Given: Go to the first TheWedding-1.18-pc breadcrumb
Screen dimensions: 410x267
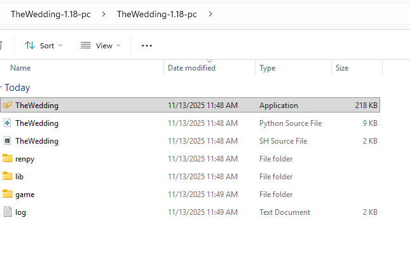Looking at the screenshot, I should (x=51, y=14).
